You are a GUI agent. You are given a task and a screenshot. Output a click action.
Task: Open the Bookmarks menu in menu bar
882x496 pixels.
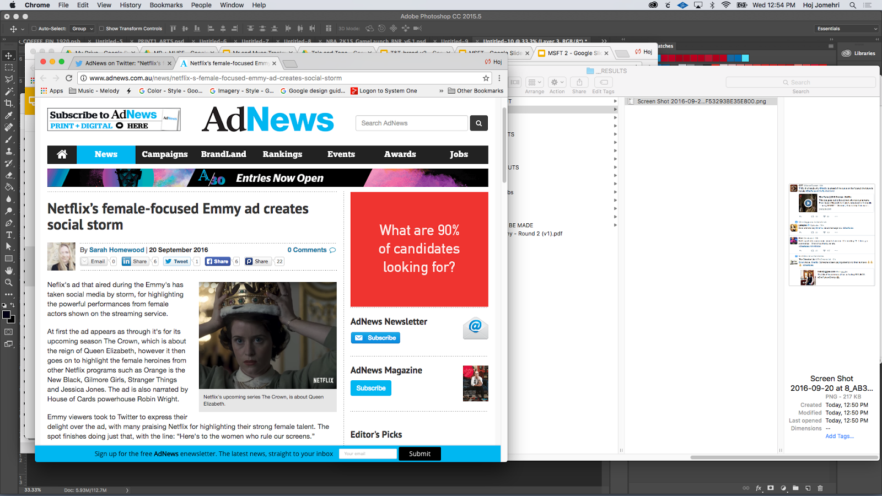pos(166,5)
